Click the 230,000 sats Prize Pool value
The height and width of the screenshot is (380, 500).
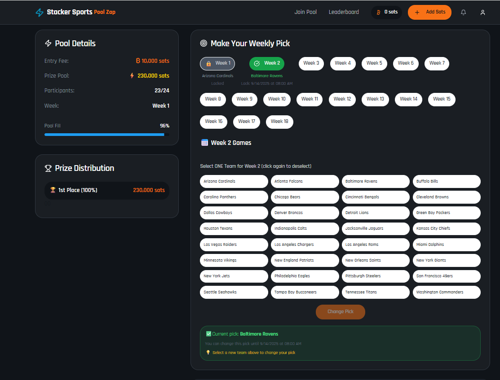(x=153, y=76)
